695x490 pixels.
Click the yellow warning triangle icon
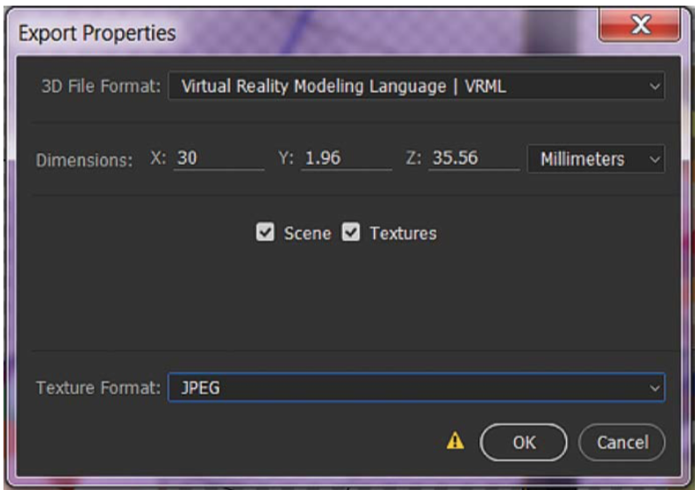pyautogui.click(x=455, y=442)
